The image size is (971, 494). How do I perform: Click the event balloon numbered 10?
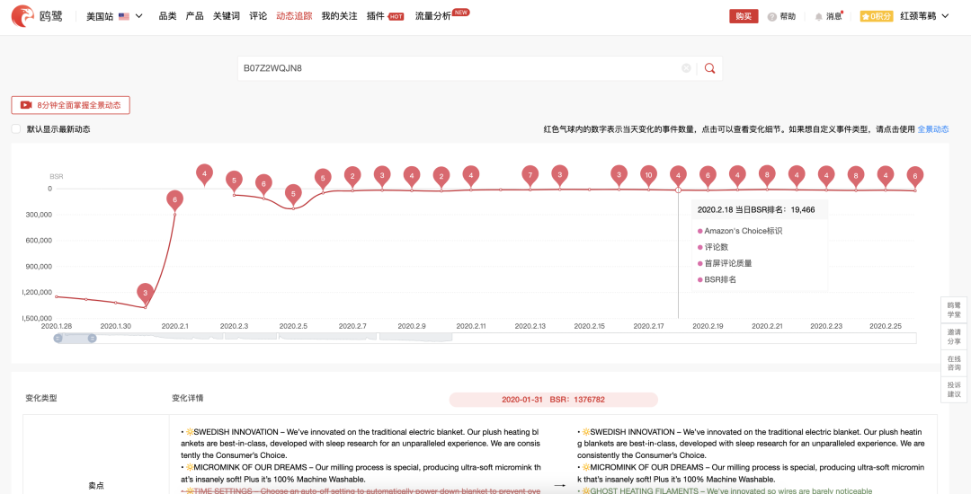point(648,176)
